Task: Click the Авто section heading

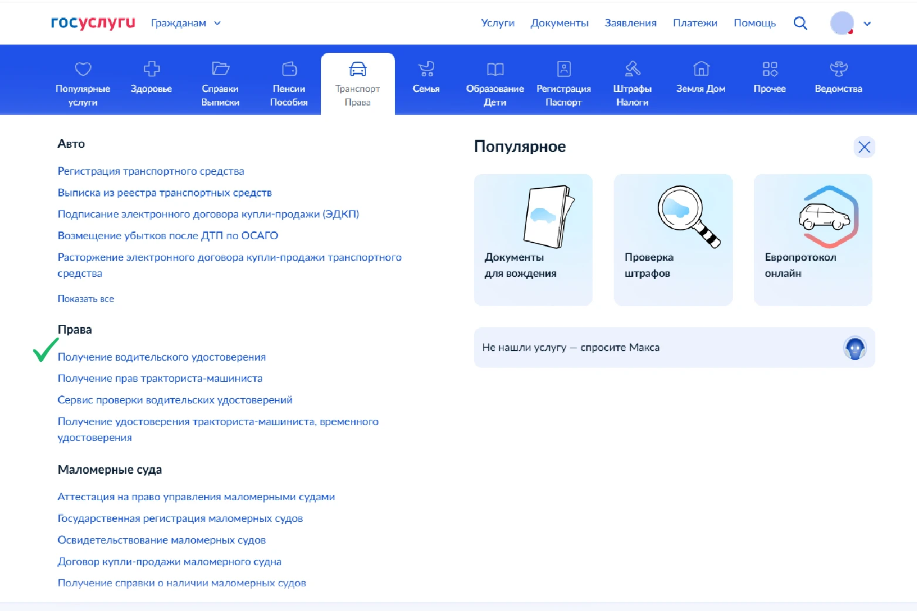Action: pyautogui.click(x=71, y=144)
